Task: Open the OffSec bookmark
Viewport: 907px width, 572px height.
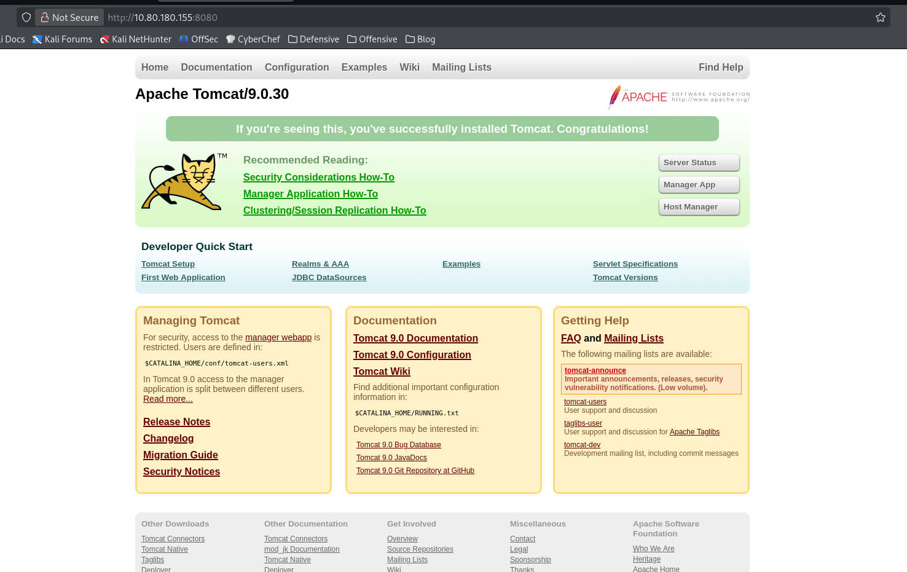Action: tap(198, 39)
